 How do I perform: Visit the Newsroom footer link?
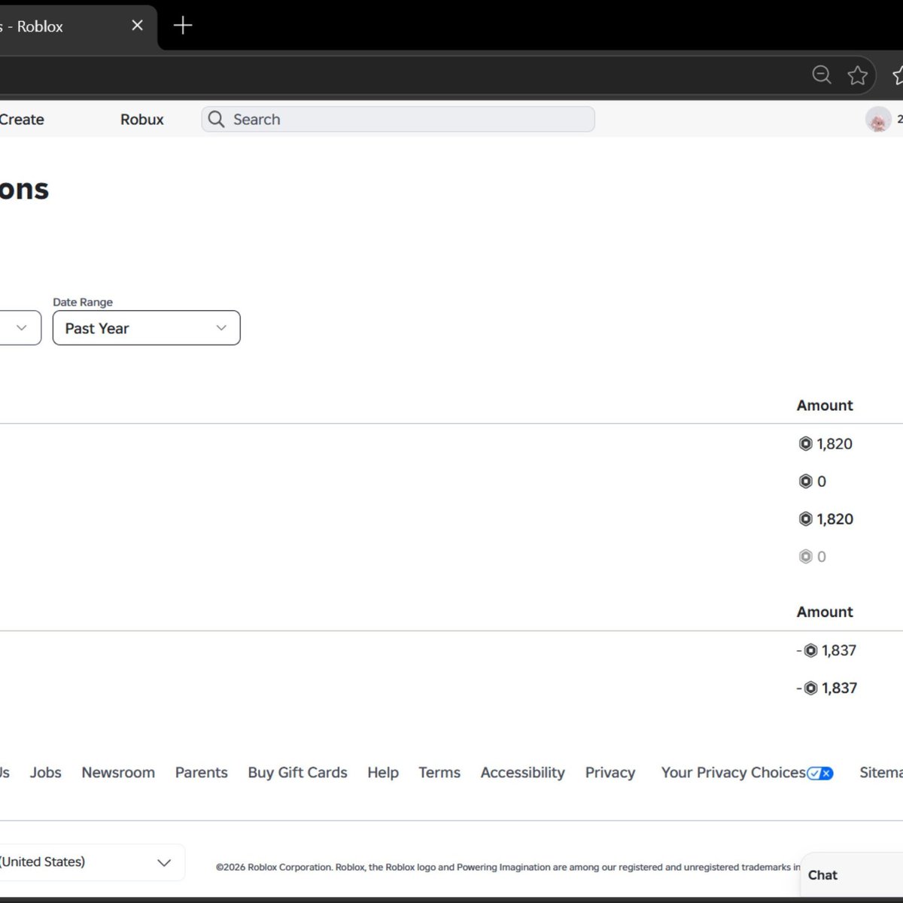(x=118, y=772)
